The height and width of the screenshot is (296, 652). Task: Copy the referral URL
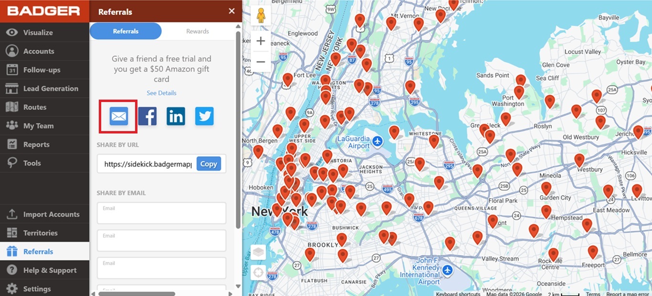[209, 163]
